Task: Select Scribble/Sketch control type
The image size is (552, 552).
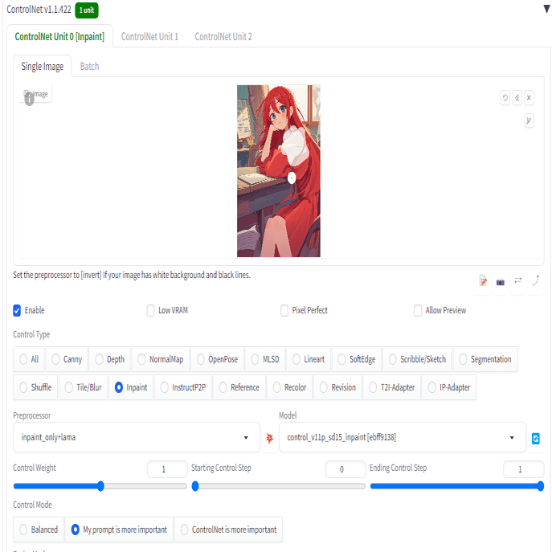Action: (x=417, y=359)
